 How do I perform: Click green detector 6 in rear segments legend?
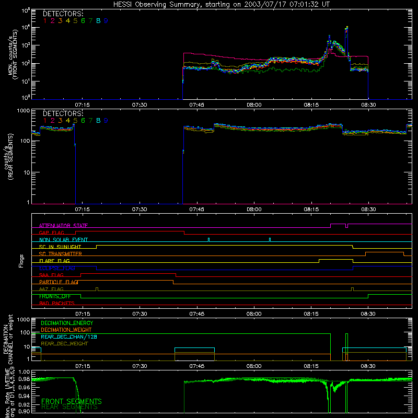coord(83,121)
